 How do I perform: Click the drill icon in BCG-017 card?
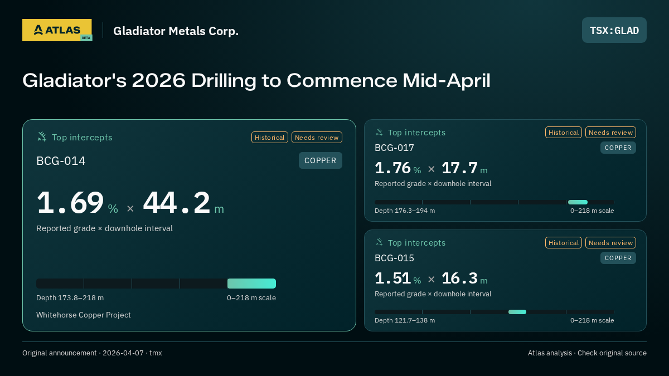point(379,132)
